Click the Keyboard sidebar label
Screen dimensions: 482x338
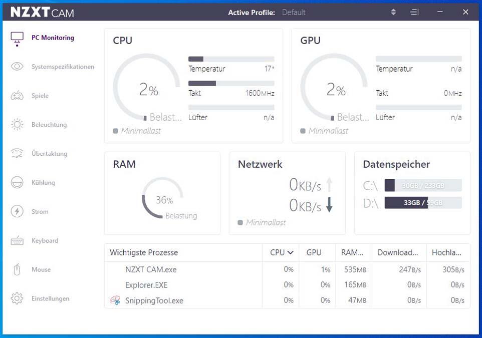click(45, 240)
